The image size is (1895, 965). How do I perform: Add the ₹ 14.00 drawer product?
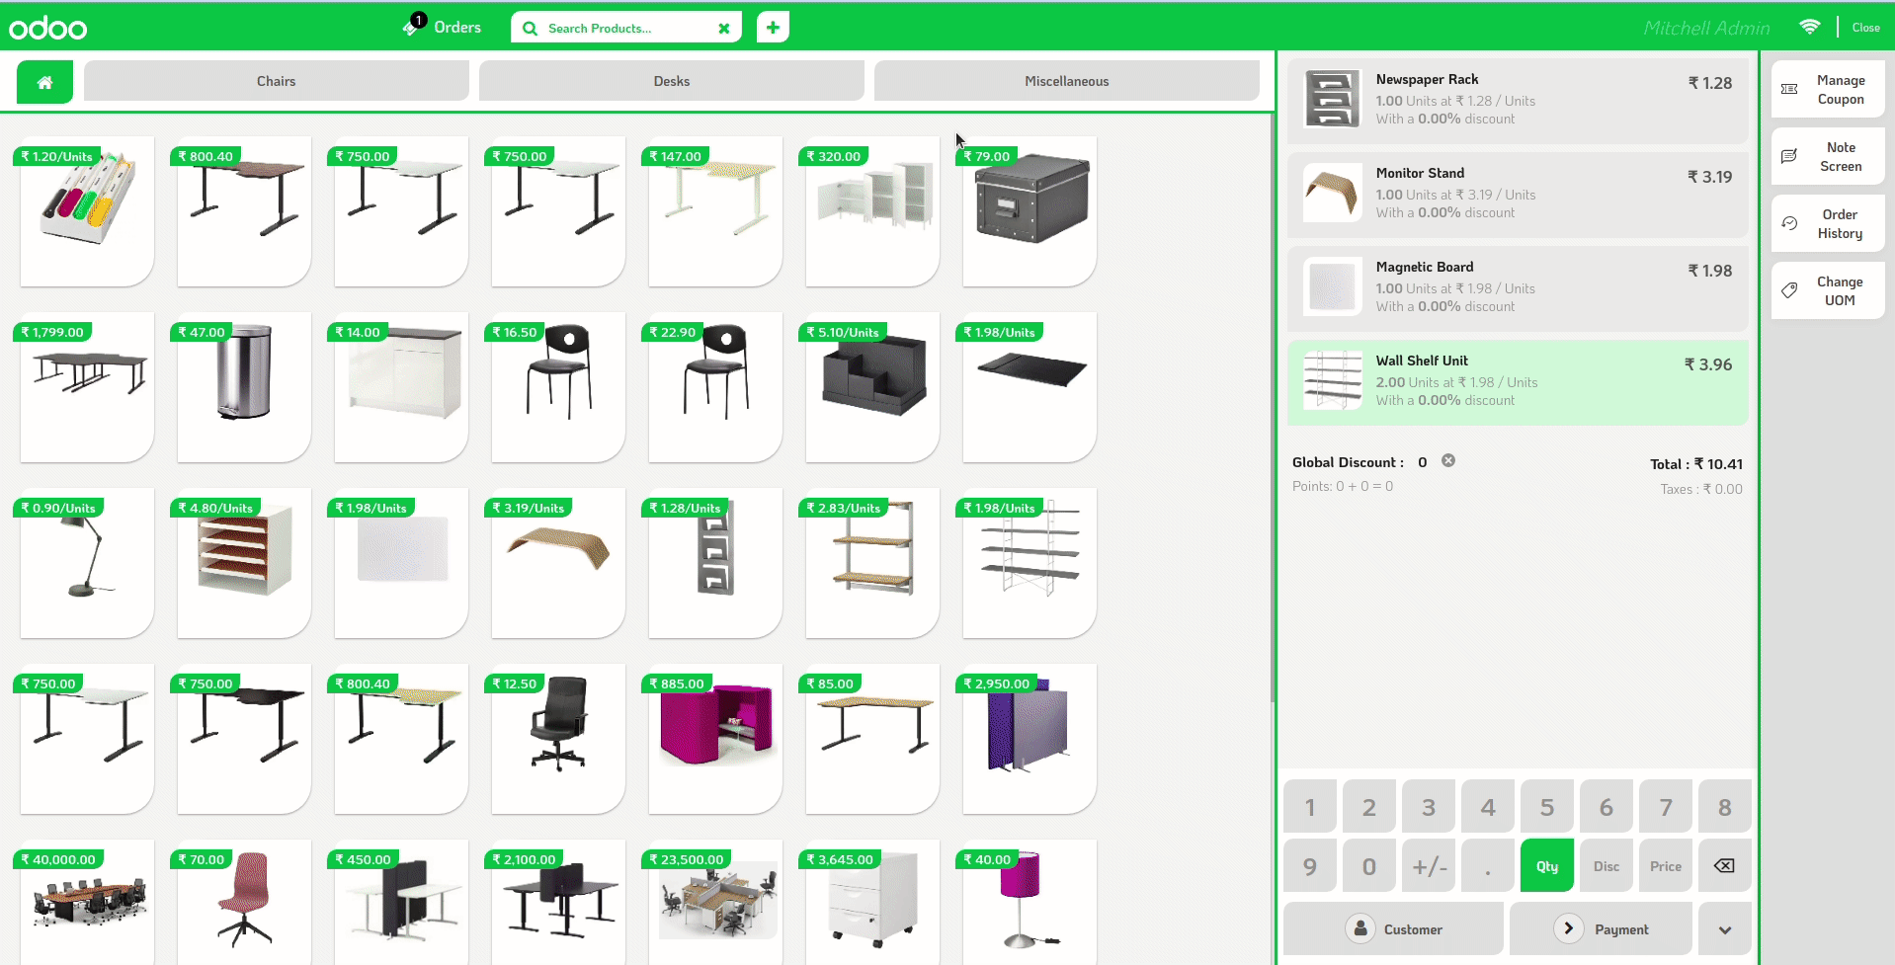tap(401, 387)
